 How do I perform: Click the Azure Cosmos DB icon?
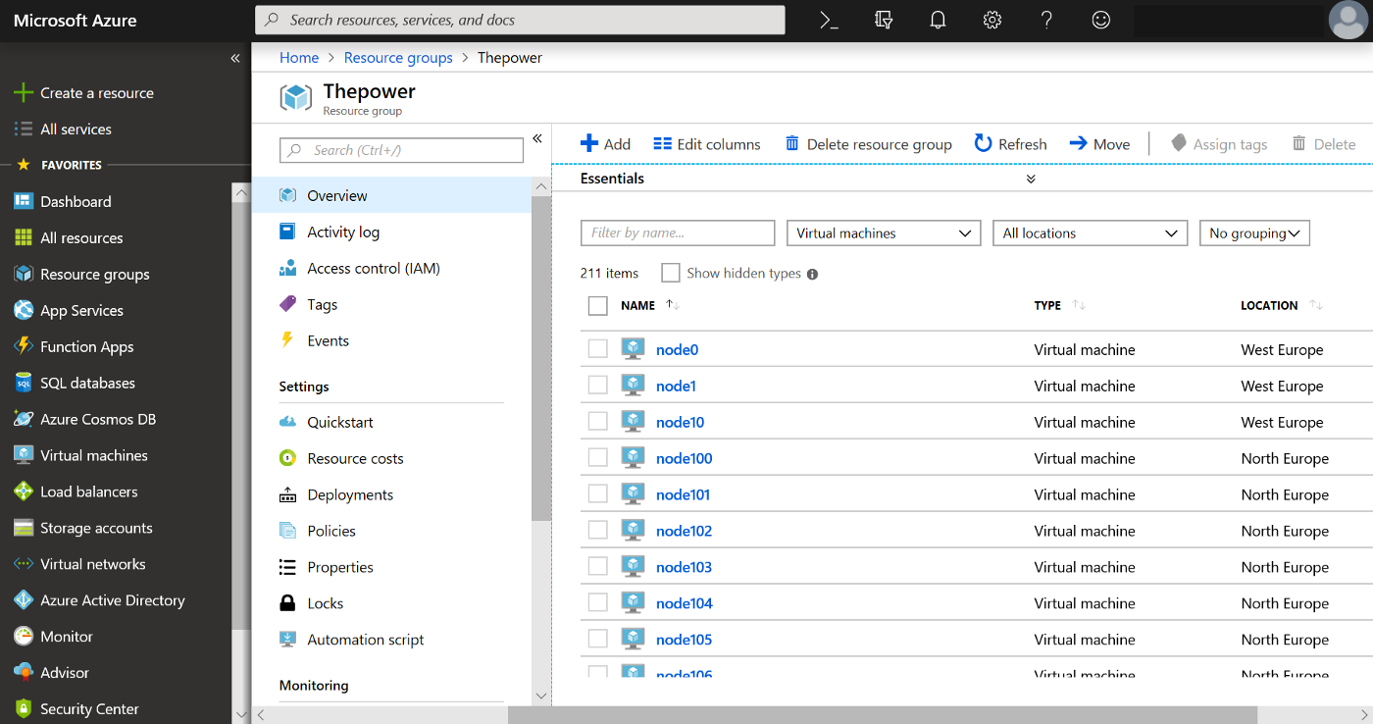pos(24,419)
